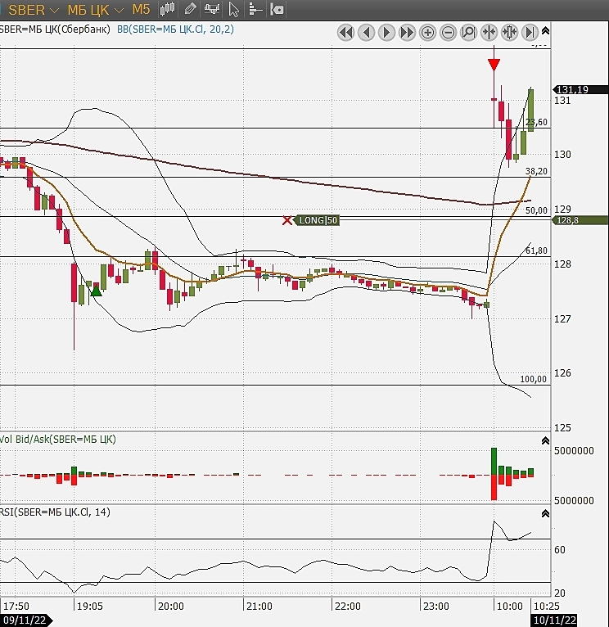Open the indicators chart icon
Viewport: 609px width, 627px height.
tap(211, 9)
